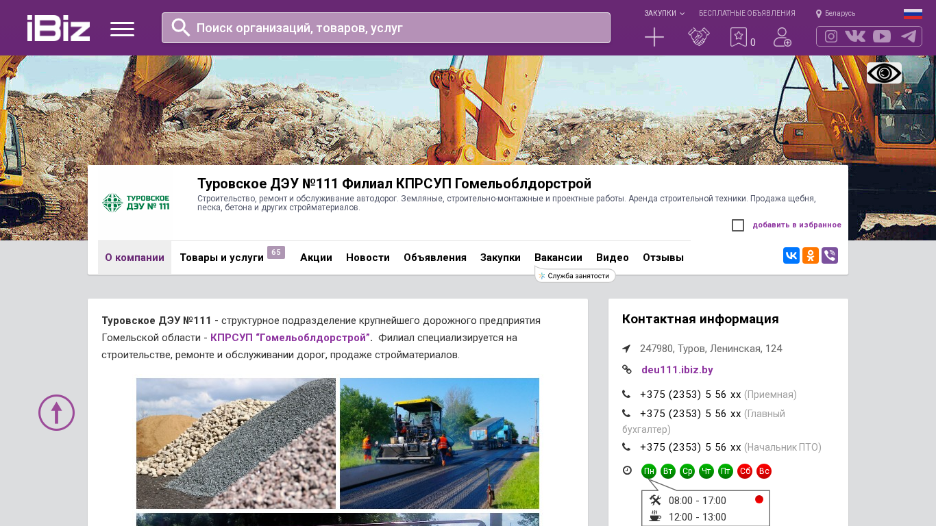Viewport: 936px width, 526px height.
Task: Open the Видео tab
Action: [613, 258]
